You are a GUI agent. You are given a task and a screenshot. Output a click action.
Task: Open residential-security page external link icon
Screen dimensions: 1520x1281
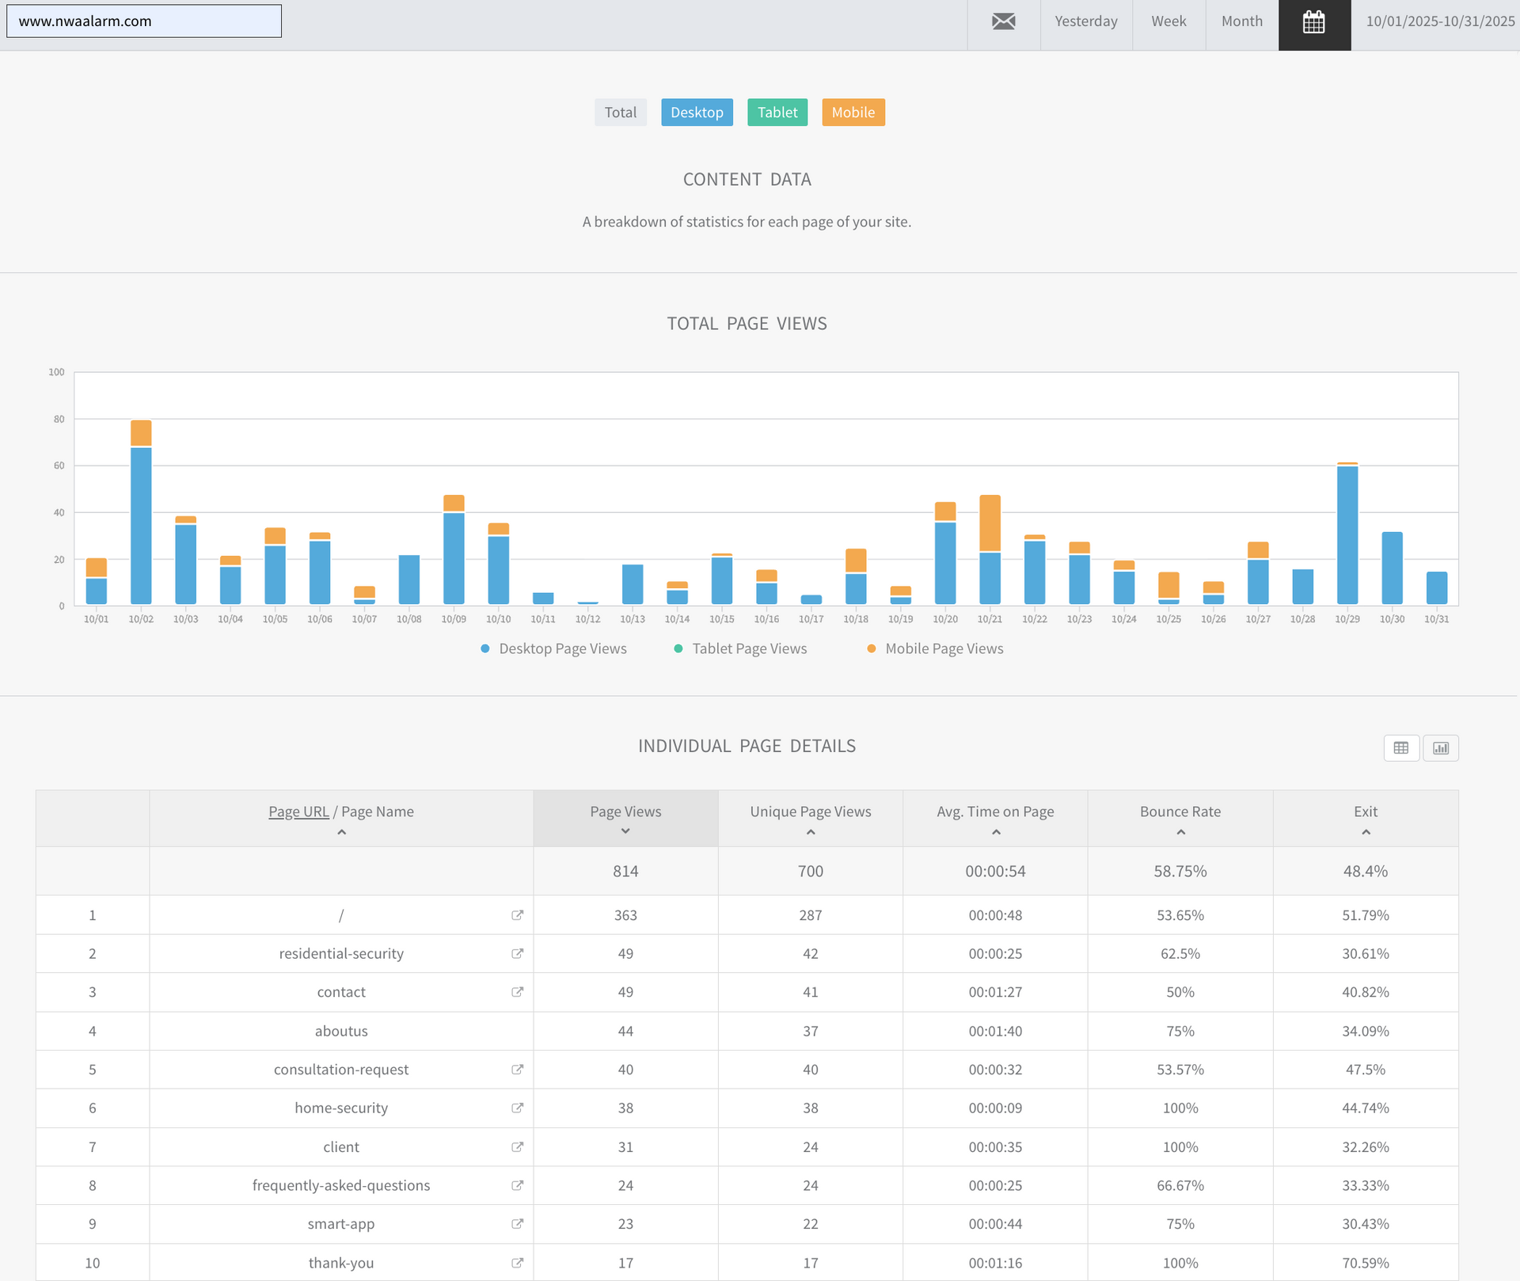point(517,953)
